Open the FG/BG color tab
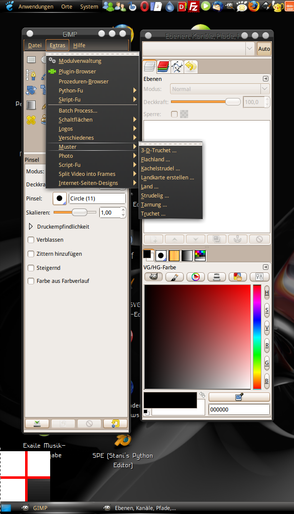The height and width of the screenshot is (514, 294). click(149, 255)
